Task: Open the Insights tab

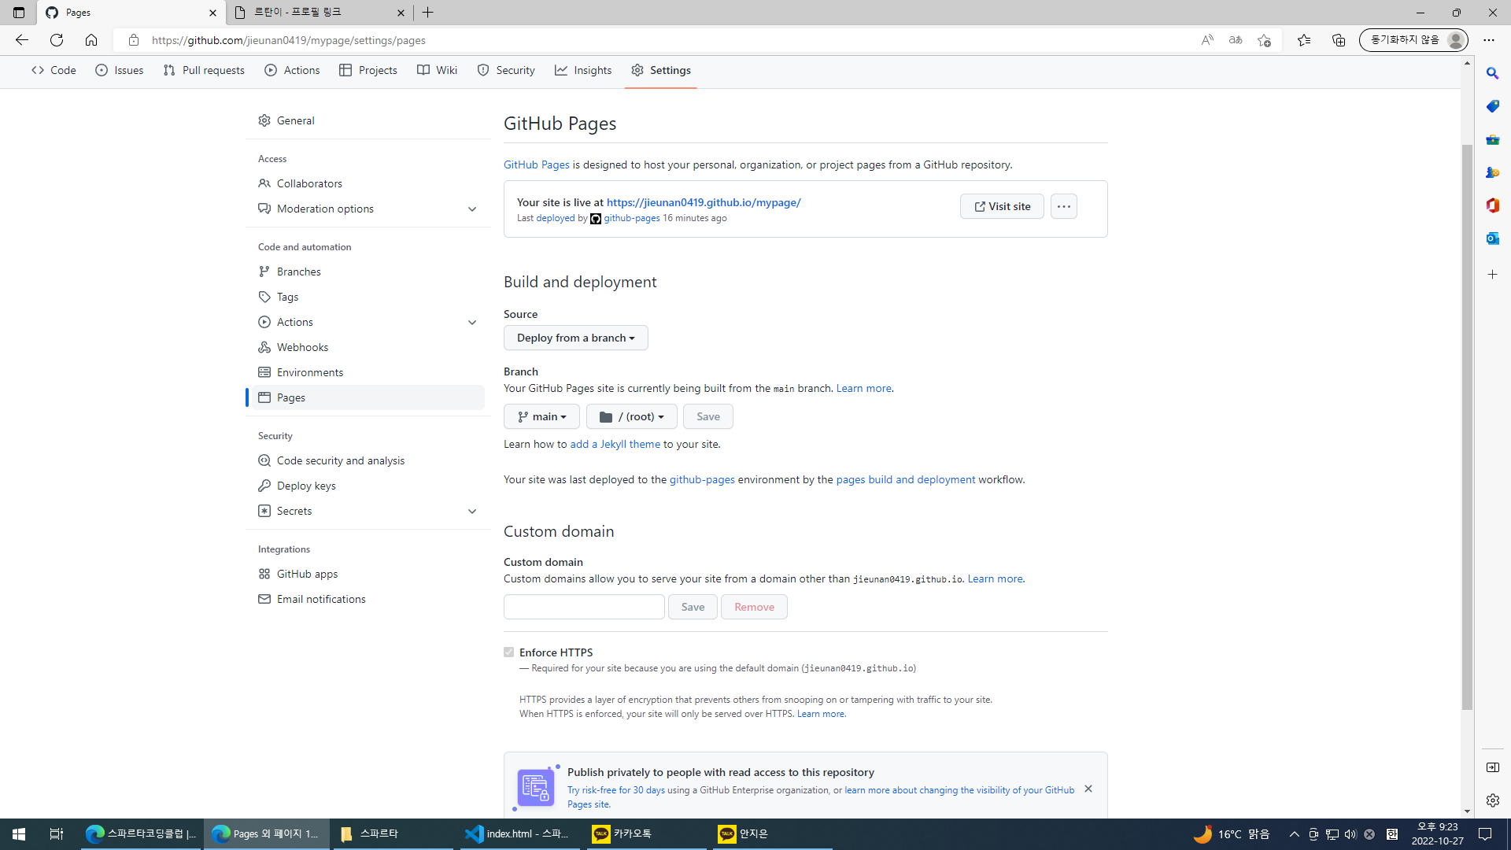Action: pos(583,70)
